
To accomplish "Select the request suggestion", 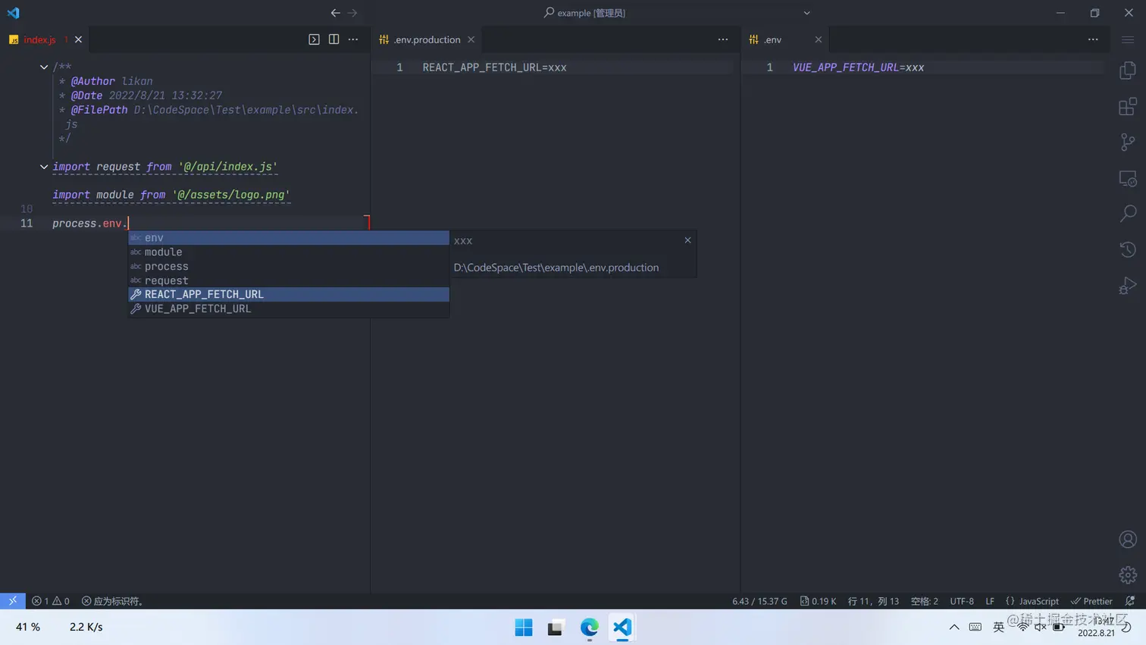I will 289,280.
